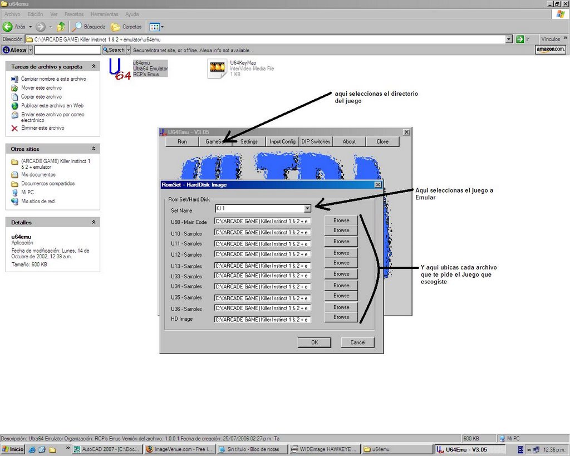570x456 pixels.
Task: Open the Alexa menu dropdown arrow
Action: 31,50
